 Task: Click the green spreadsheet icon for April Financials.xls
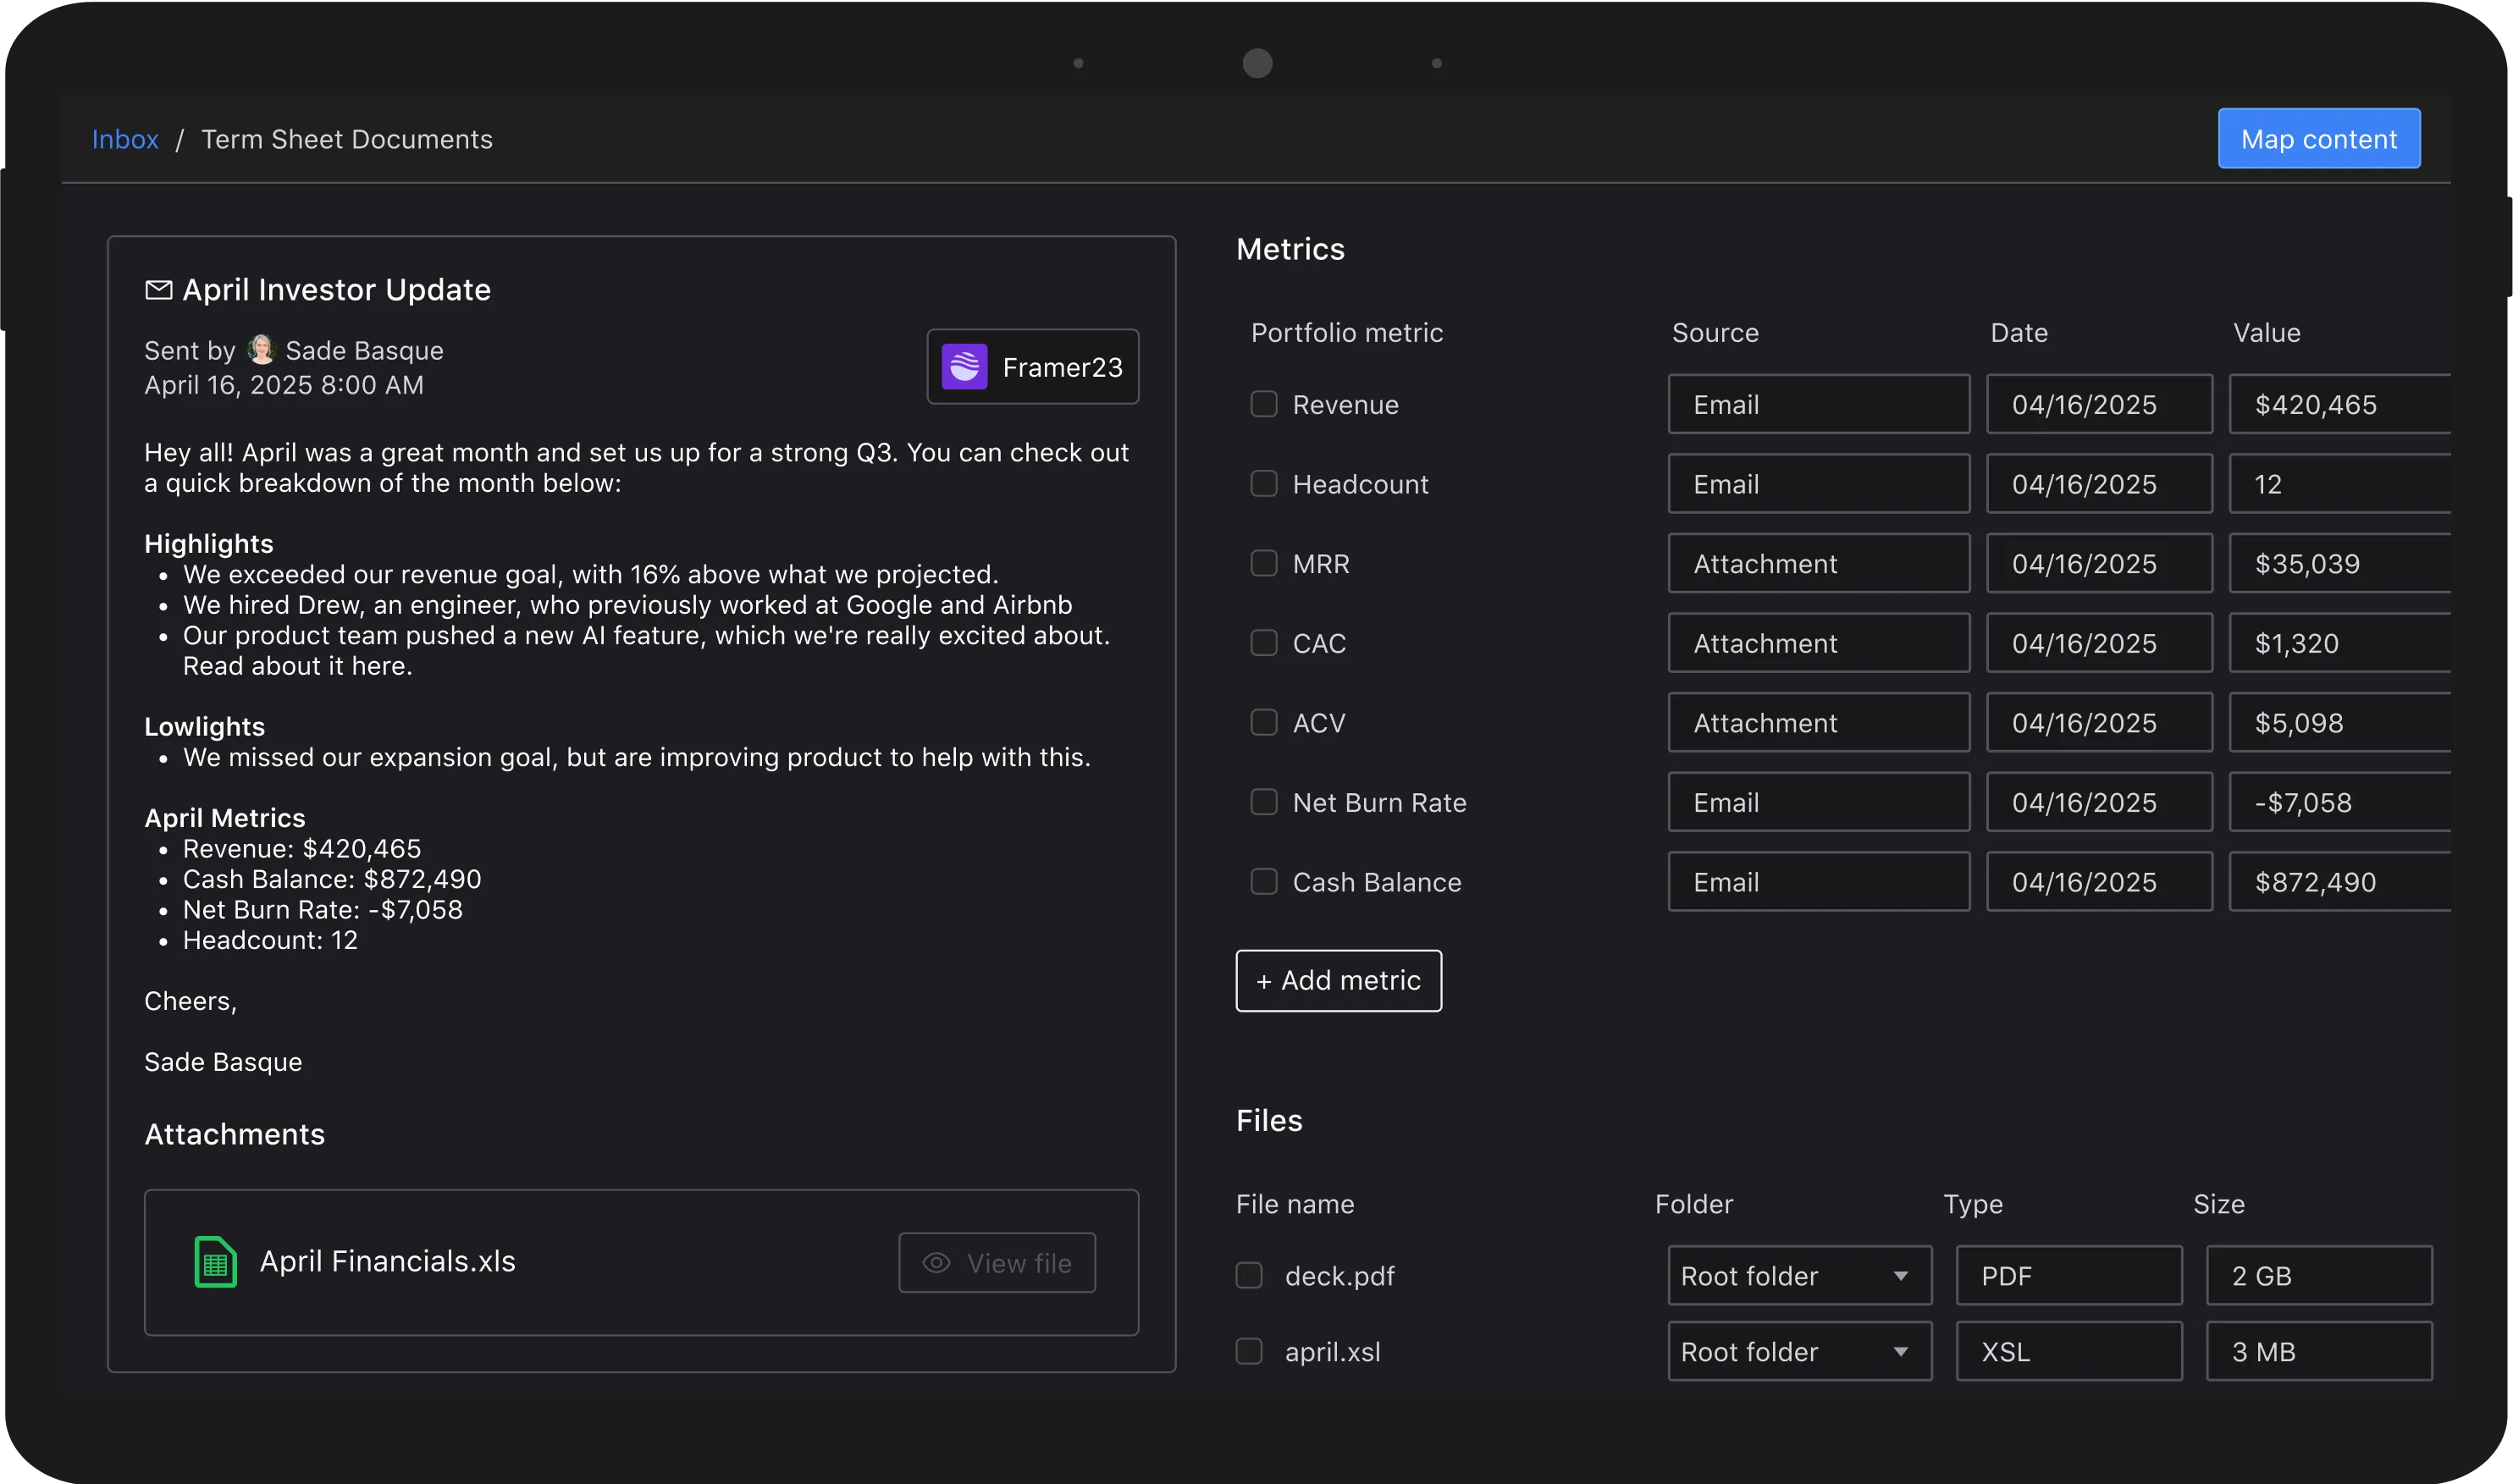click(x=215, y=1262)
